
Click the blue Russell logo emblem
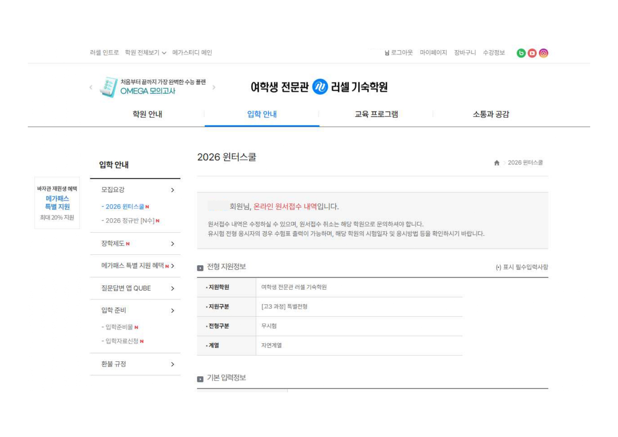pyautogui.click(x=320, y=87)
